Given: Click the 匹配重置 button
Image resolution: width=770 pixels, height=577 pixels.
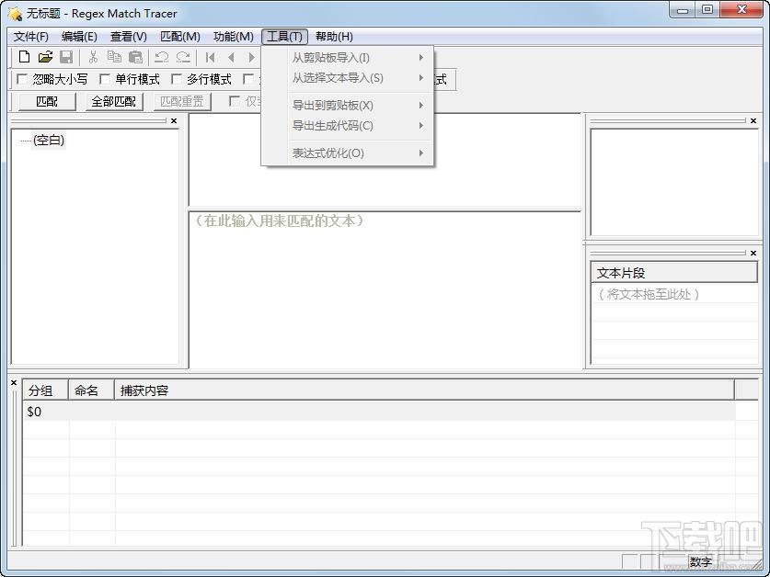Looking at the screenshot, I should point(182,101).
